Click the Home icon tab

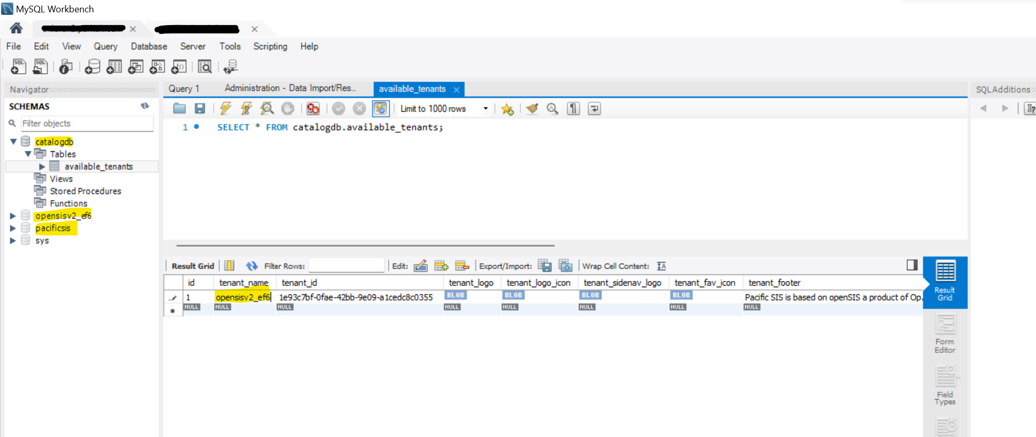[16, 28]
